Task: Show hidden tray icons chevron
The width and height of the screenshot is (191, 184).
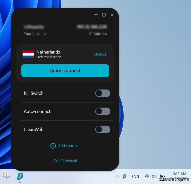Action: pyautogui.click(x=117, y=176)
